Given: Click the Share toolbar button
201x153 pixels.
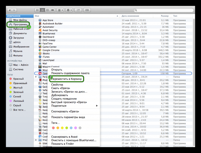Looking at the screenshot, I should [78, 10].
